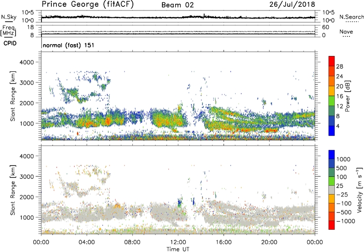Click the 'Slant Range [km]' label of power panel
Image resolution: width=364 pixels, height=252 pixels.
pyautogui.click(x=13, y=96)
